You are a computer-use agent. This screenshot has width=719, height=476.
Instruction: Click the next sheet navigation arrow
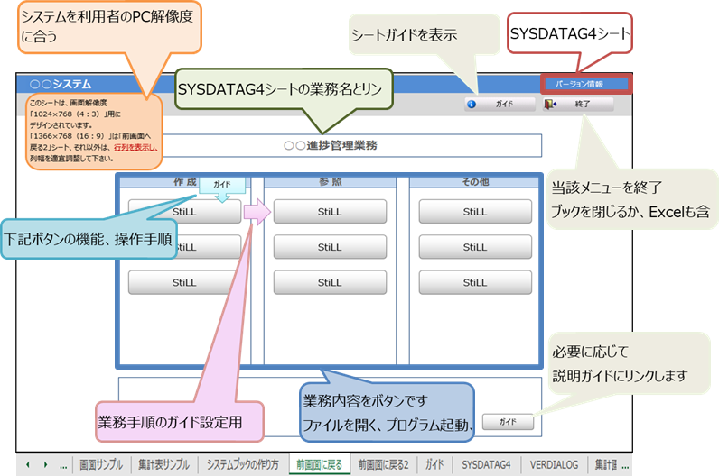[x=45, y=465]
